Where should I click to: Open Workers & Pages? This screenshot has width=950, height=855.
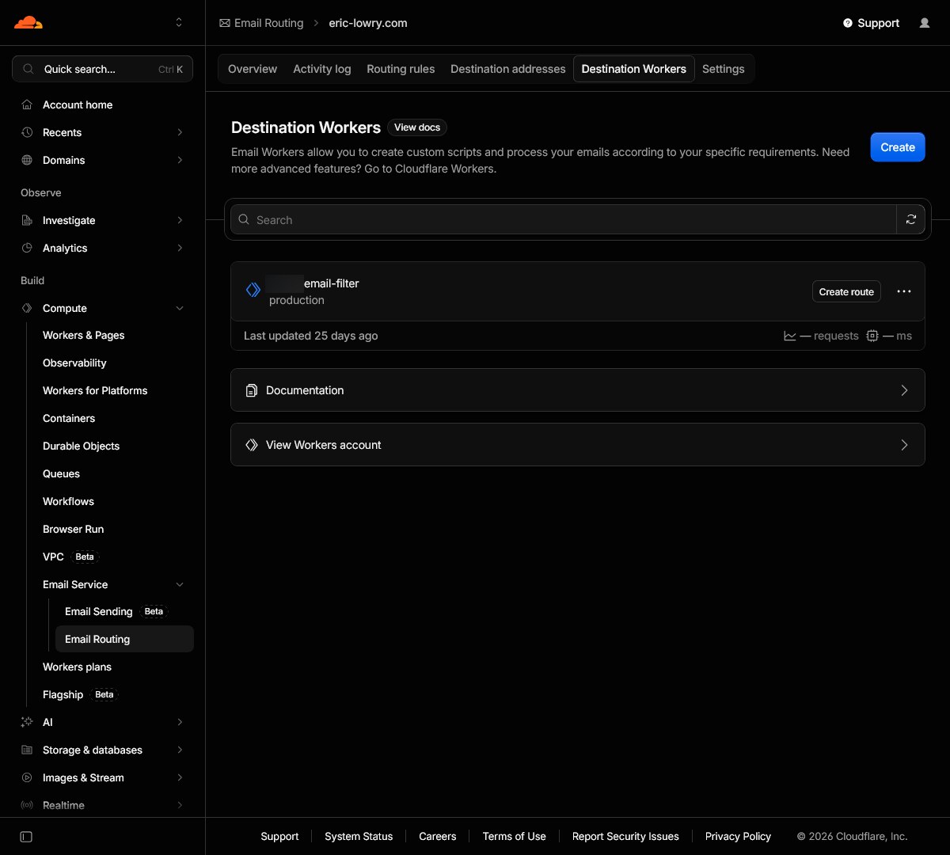pyautogui.click(x=83, y=335)
